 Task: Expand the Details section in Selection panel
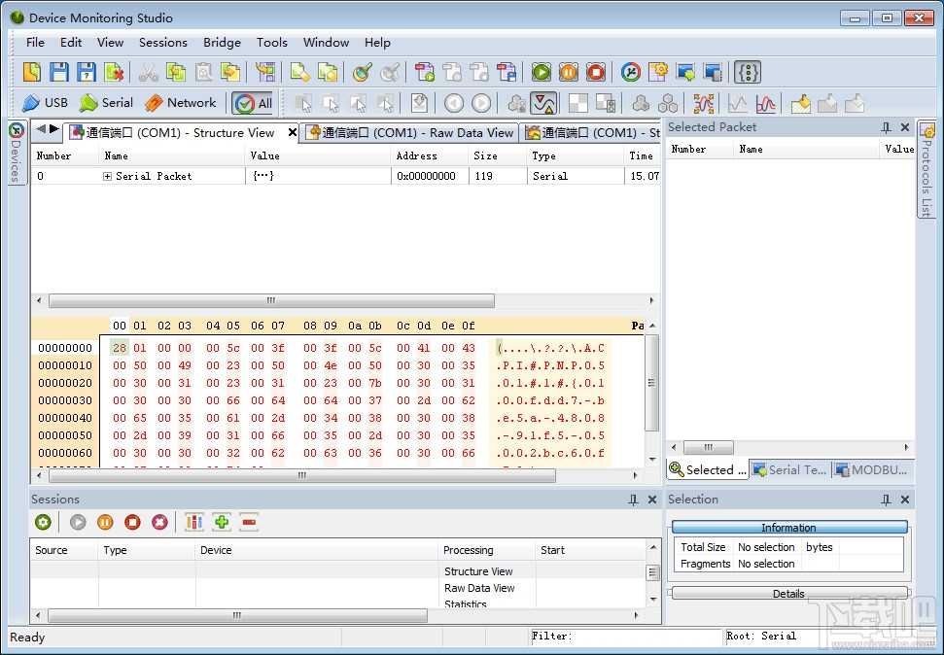(788, 594)
